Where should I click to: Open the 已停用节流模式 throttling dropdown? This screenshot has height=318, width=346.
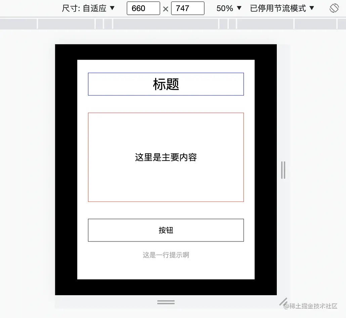pyautogui.click(x=282, y=8)
